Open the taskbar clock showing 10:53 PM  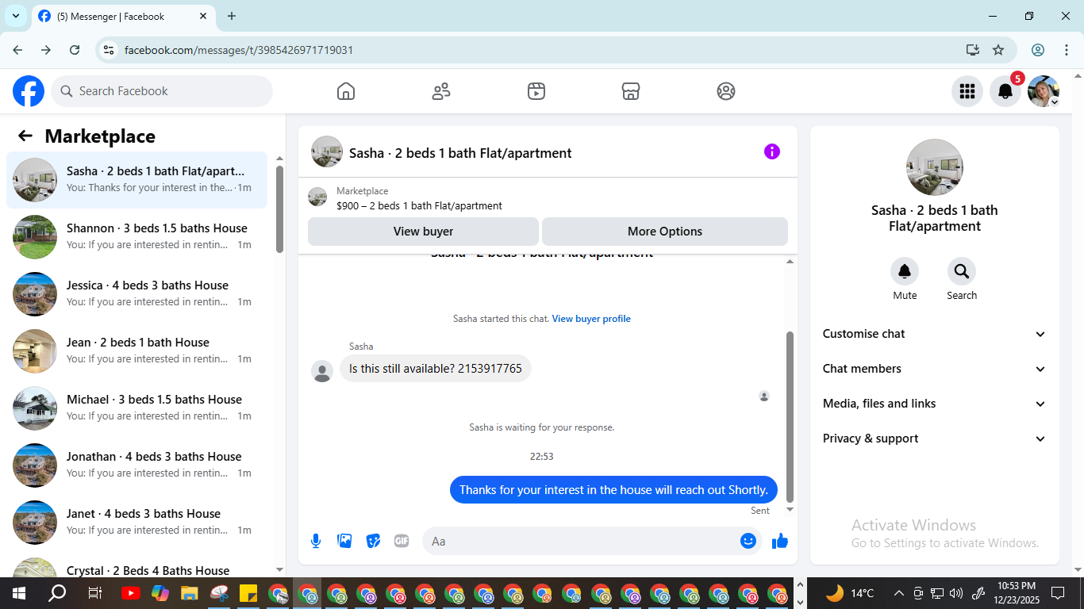pyautogui.click(x=1016, y=593)
